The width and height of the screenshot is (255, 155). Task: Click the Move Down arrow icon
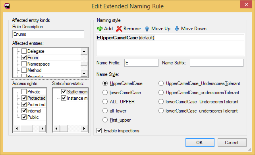click(x=177, y=29)
